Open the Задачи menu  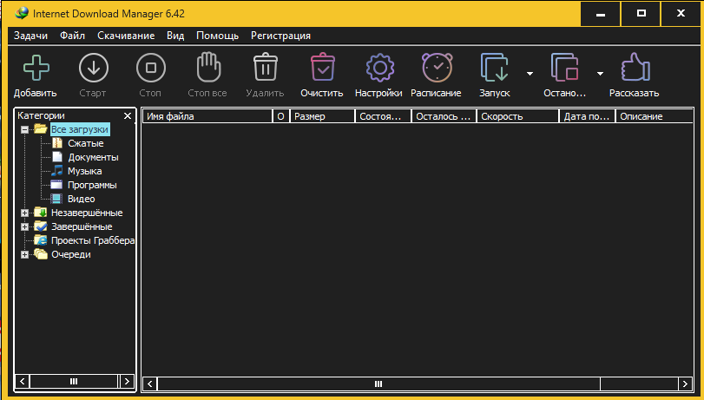click(x=30, y=36)
